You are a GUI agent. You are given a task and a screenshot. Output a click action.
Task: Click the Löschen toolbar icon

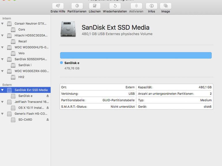point(95,6)
